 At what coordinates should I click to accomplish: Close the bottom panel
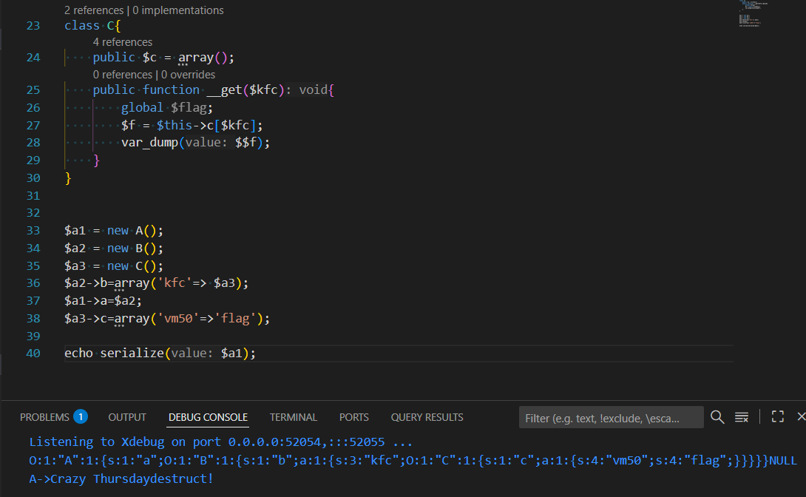(801, 417)
